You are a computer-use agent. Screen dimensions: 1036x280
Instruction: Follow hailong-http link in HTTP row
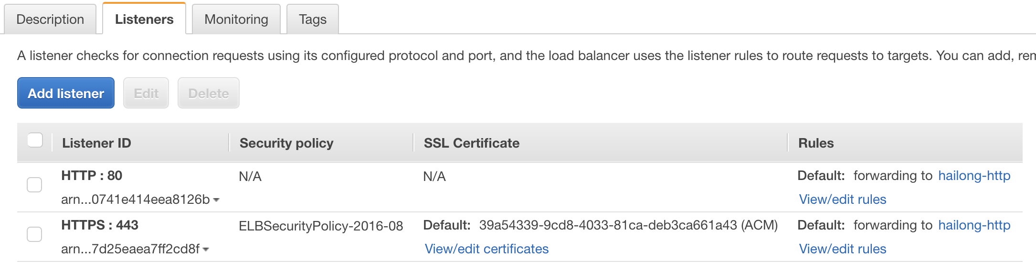coord(974,176)
